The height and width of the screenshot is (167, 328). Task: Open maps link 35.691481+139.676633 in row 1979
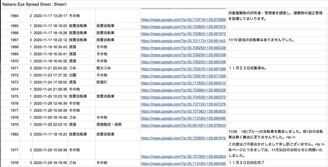point(183,126)
